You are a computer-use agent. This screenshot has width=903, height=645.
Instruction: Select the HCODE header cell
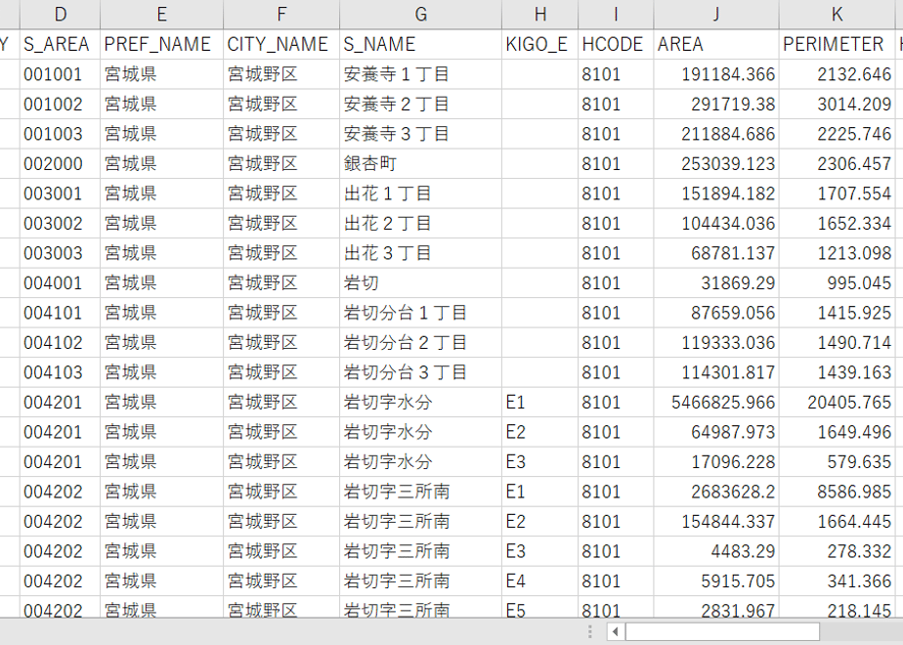click(616, 44)
